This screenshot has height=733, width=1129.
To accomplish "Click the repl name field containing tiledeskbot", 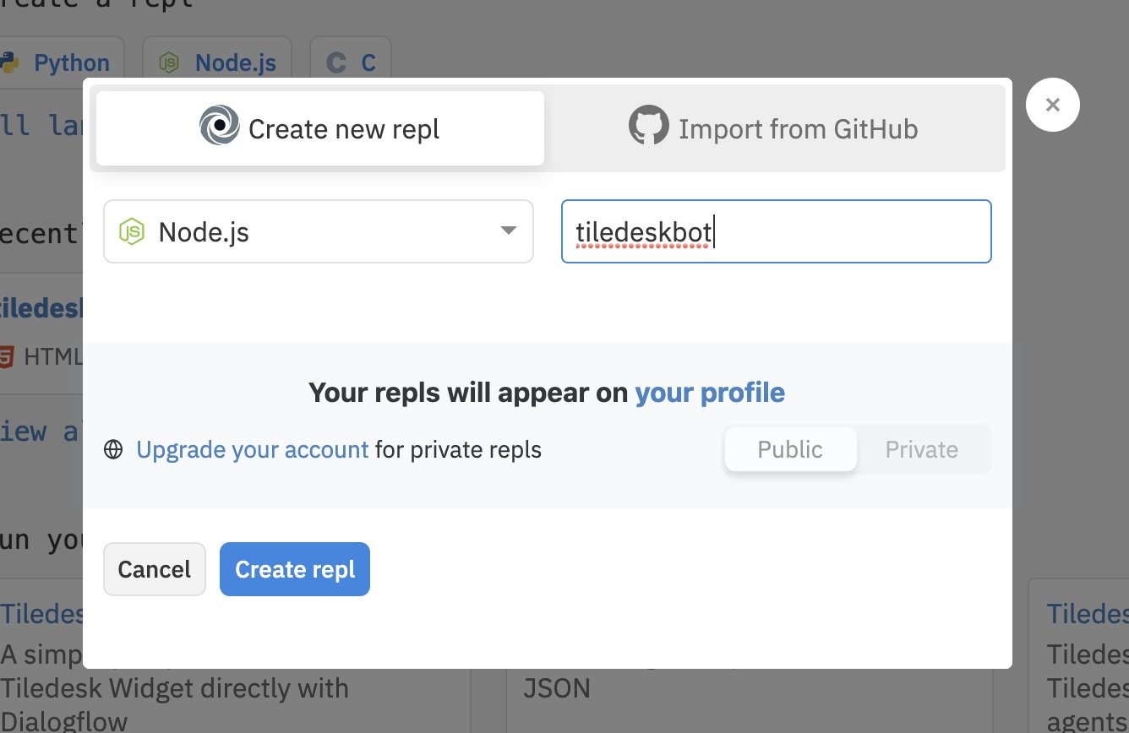I will point(776,231).
